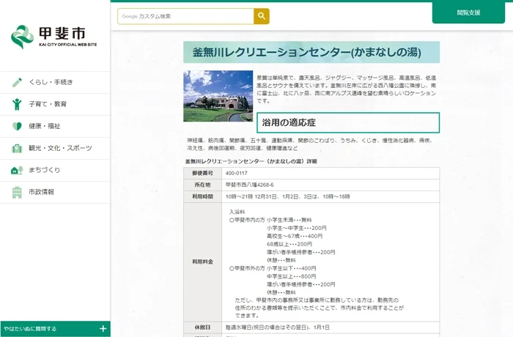Expand the やはたいぬに質問する plus icon
513x337 pixels.
point(103,328)
